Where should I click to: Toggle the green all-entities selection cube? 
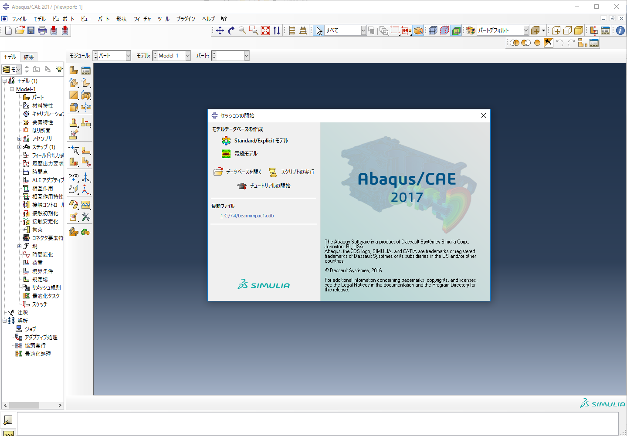point(456,30)
